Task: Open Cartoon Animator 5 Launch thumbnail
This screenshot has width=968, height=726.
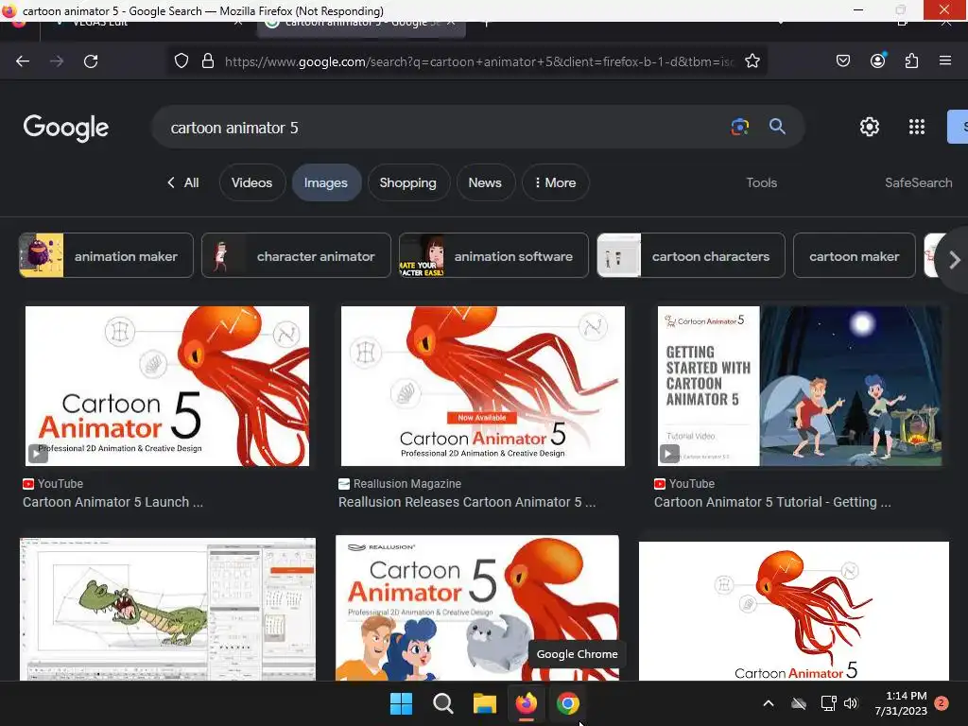Action: pyautogui.click(x=167, y=386)
